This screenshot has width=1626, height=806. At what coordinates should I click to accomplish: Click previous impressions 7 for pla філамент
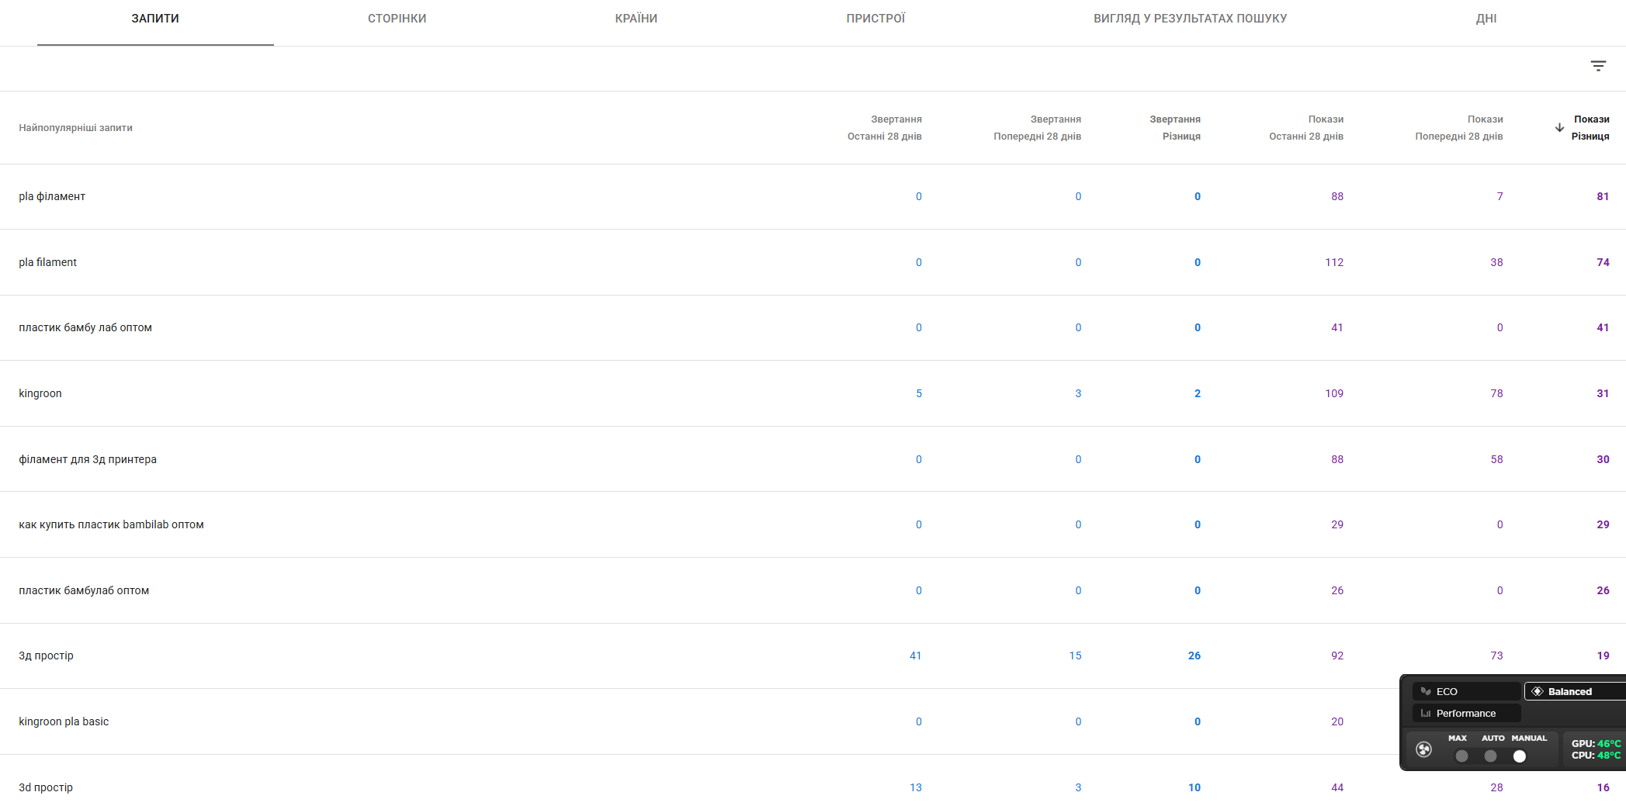1499,196
